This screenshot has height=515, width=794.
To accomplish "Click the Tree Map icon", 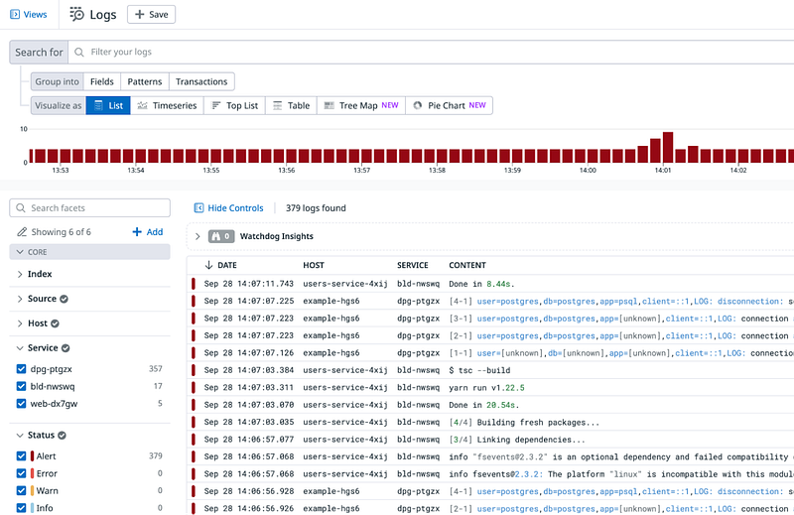I will (x=330, y=105).
